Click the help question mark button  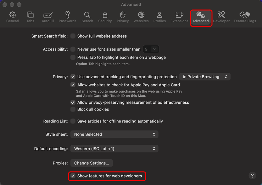click(252, 175)
